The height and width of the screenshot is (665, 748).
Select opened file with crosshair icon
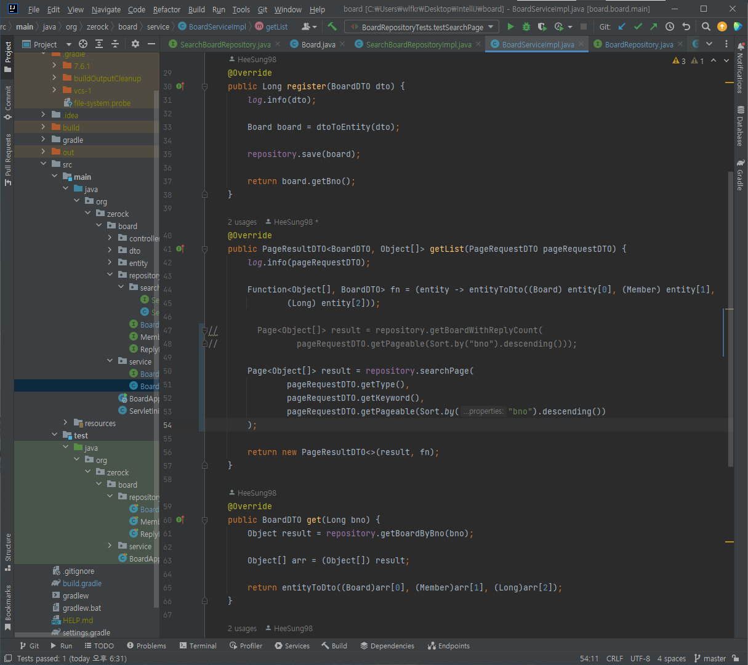click(x=83, y=44)
